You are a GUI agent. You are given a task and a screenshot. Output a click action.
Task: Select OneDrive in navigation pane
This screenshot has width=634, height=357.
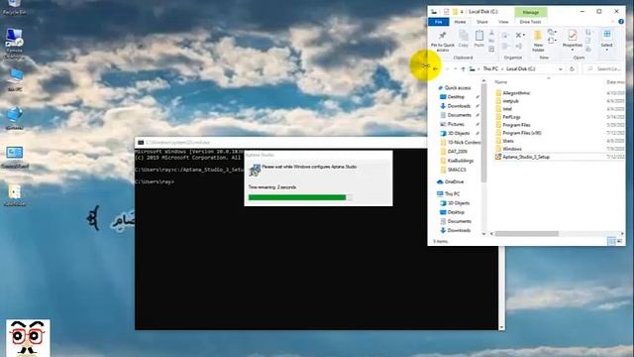[x=454, y=182]
